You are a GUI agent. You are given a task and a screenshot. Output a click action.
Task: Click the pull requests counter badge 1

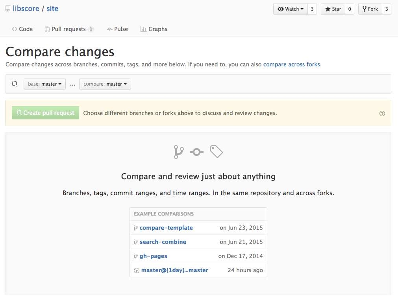(91, 29)
